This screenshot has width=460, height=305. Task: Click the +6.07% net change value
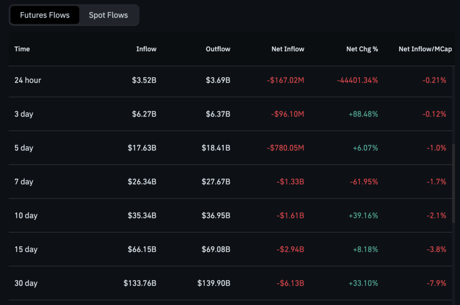[365, 148]
